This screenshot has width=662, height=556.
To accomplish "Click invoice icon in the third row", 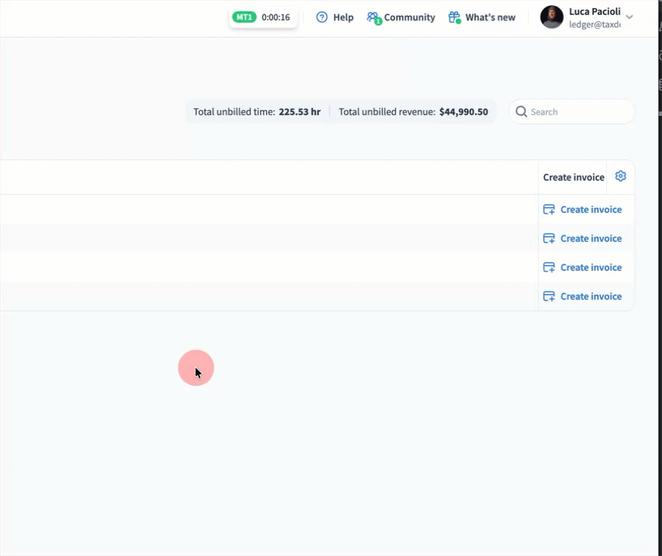I will [x=549, y=267].
